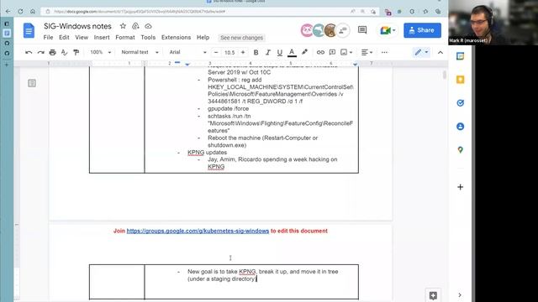Star the SIG-Windows notes document
Image resolution: width=538 pixels, height=302 pixels.
[x=123, y=26]
